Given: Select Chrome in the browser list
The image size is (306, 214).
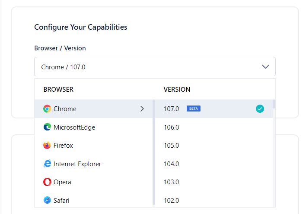Looking at the screenshot, I should click(93, 109).
